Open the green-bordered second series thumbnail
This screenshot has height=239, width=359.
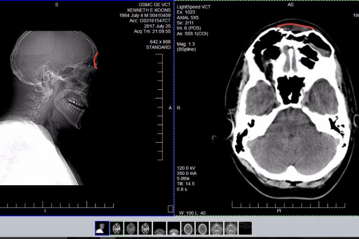[x=117, y=228]
